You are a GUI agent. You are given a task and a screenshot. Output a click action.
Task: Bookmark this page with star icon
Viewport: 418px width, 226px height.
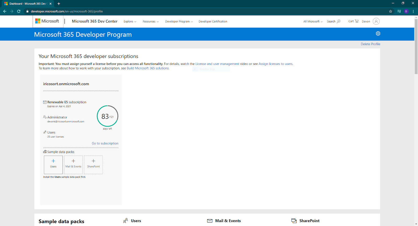click(391, 11)
